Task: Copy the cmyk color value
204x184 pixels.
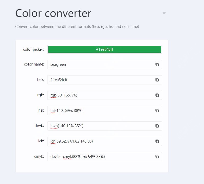Action: pos(157,157)
